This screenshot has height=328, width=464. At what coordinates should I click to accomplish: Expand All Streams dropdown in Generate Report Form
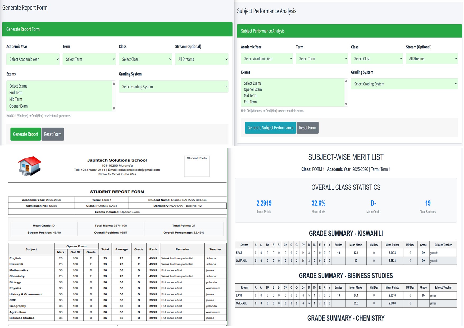202,59
